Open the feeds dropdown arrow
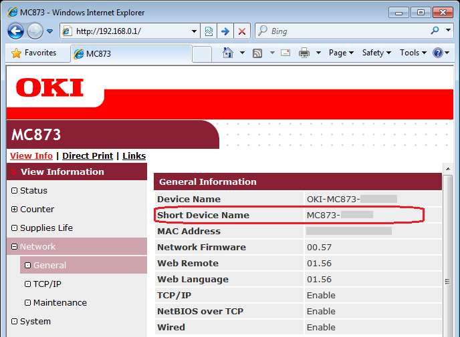Viewport: 460px width, 337px height. [272, 53]
